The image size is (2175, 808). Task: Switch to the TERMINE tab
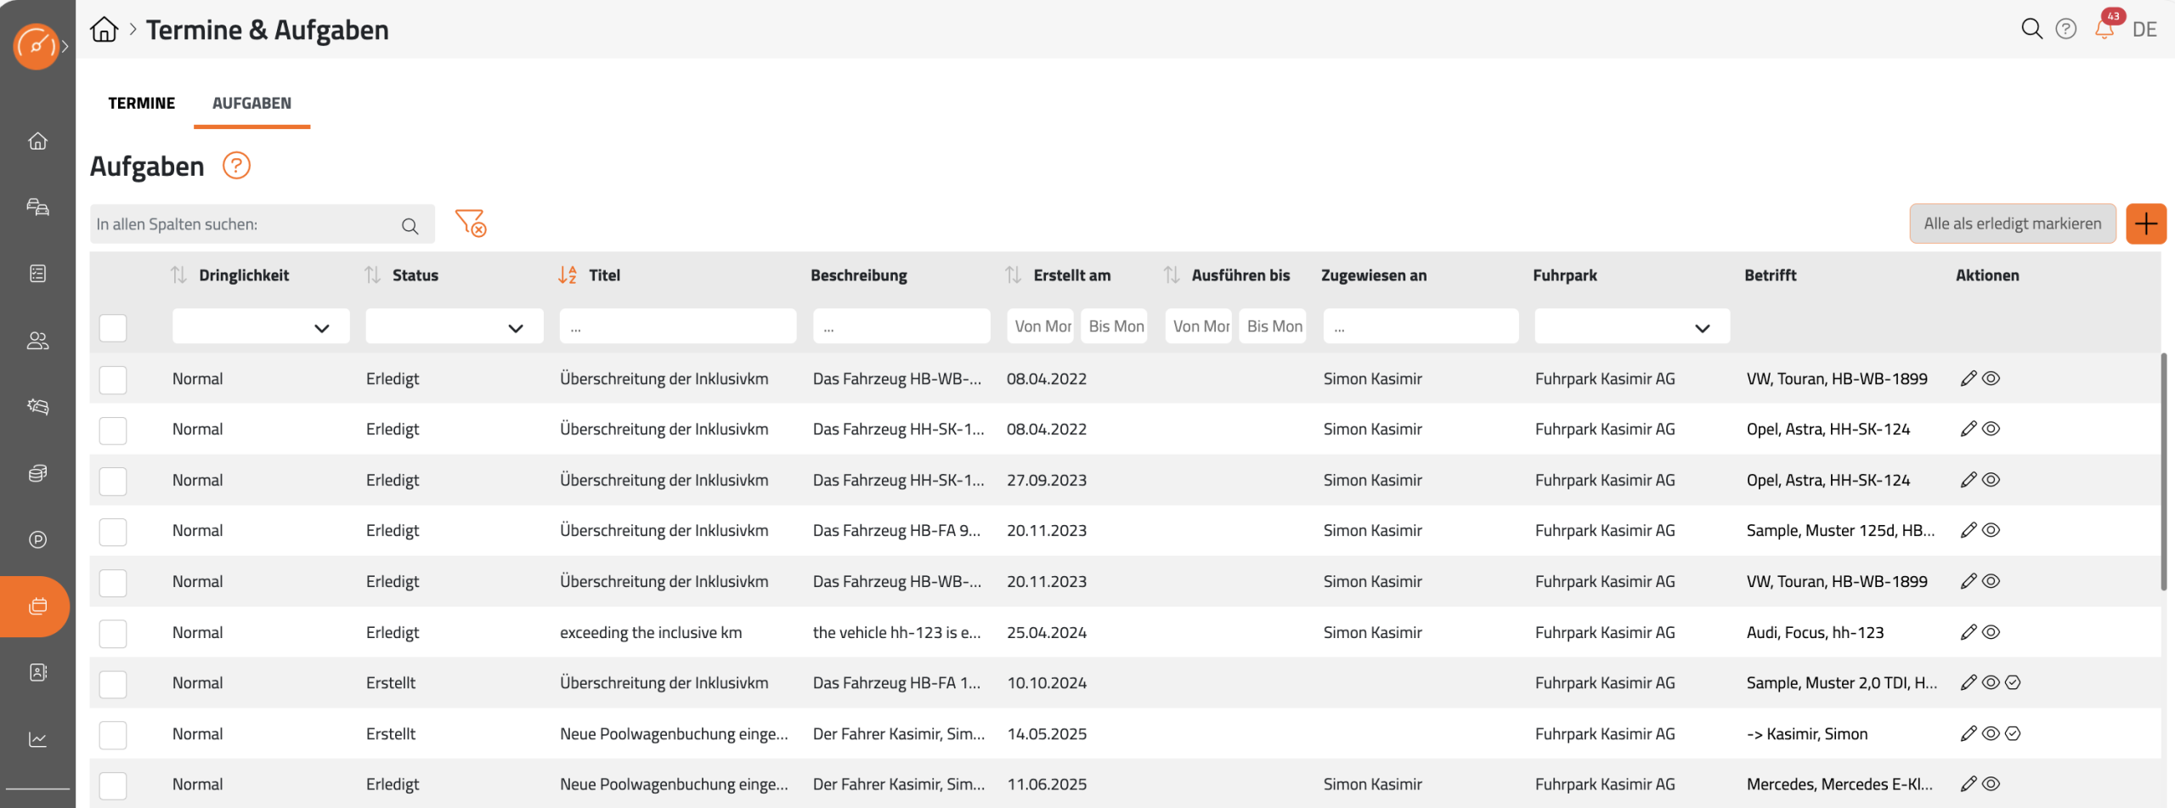click(x=141, y=103)
